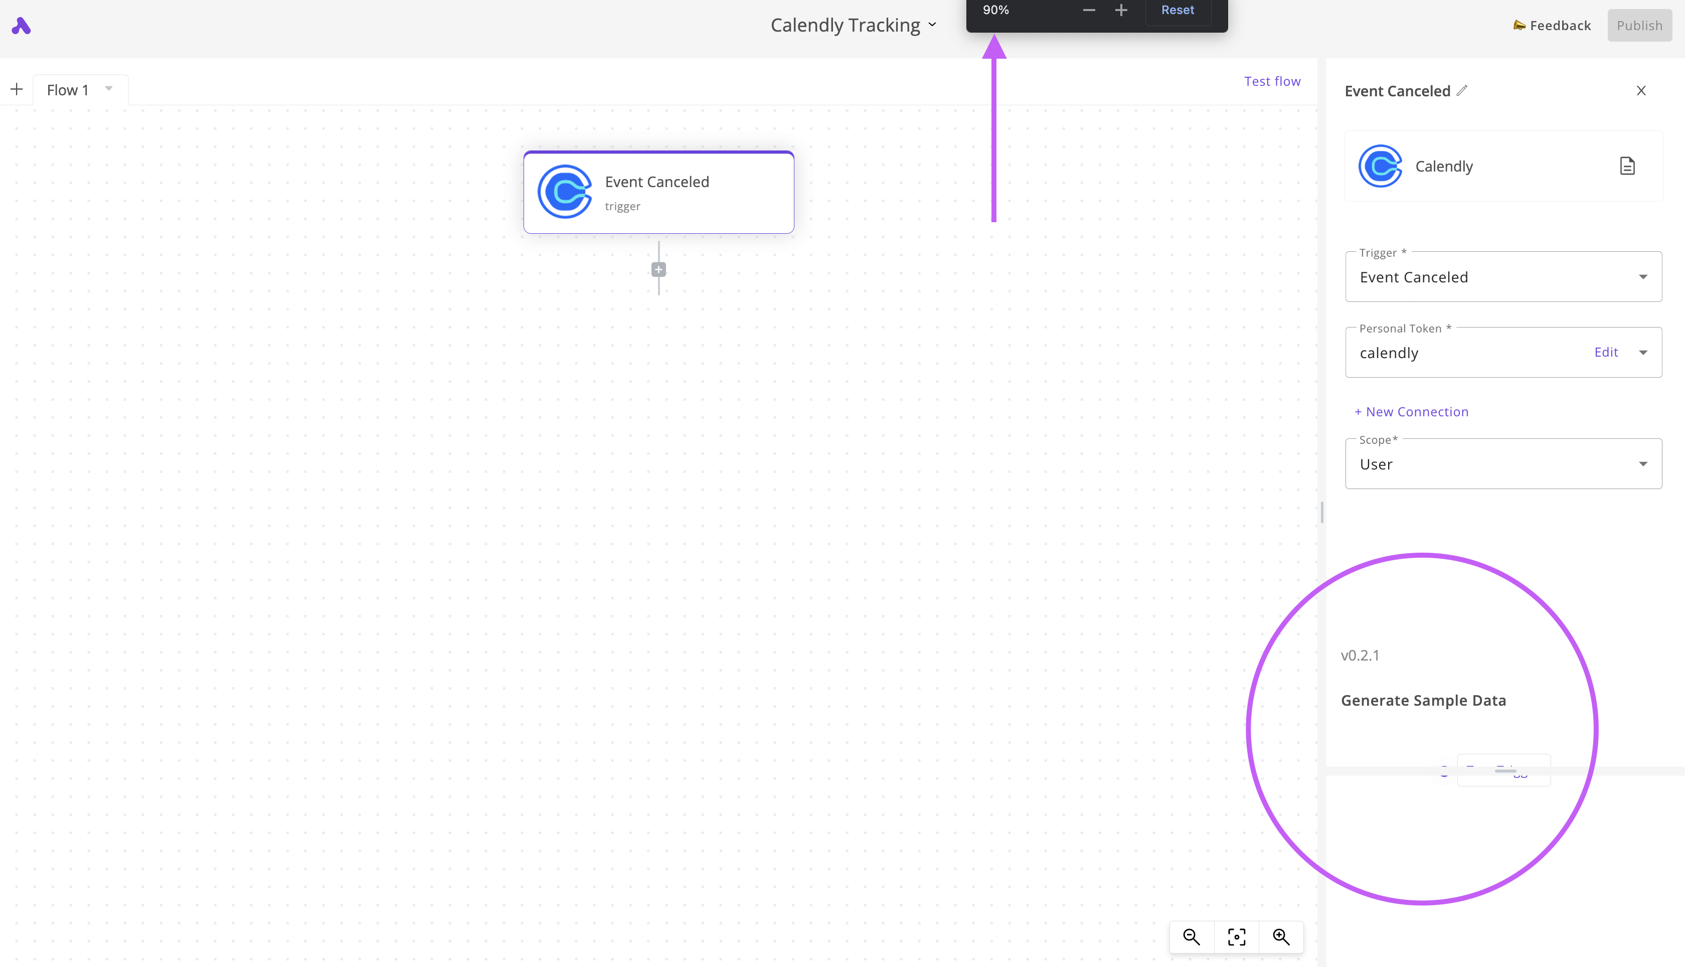
Task: Expand the Flow 1 tab dropdown arrow
Action: pyautogui.click(x=108, y=88)
